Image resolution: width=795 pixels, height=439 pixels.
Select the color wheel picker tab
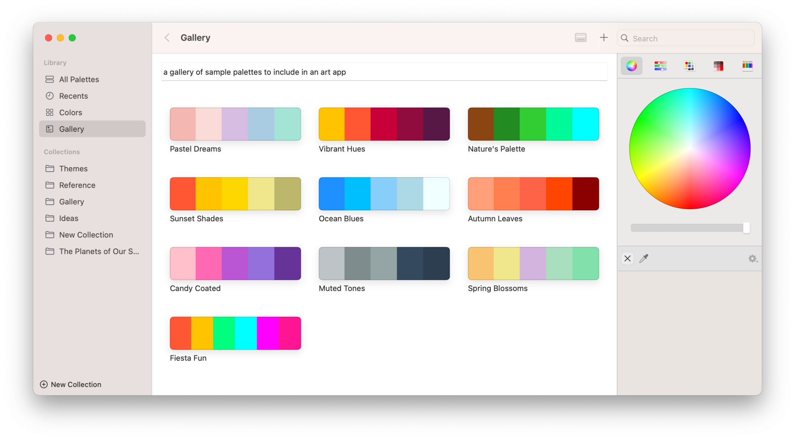pyautogui.click(x=631, y=66)
